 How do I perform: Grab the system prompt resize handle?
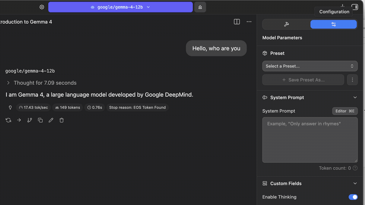(356, 161)
